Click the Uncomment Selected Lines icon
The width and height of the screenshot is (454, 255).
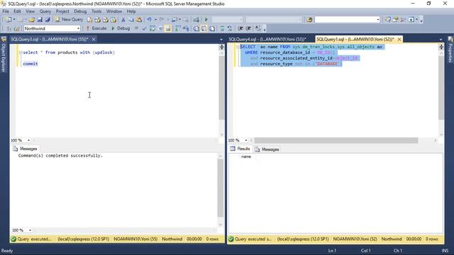[230, 28]
